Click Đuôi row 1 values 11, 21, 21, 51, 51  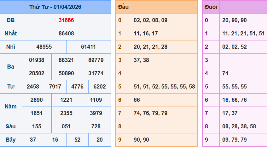243,34
